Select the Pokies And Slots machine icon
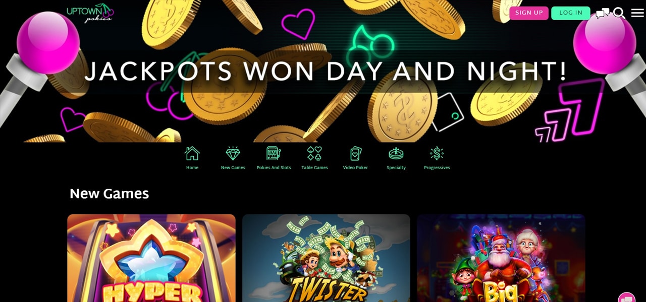Viewport: 646px width, 302px height. 274,153
